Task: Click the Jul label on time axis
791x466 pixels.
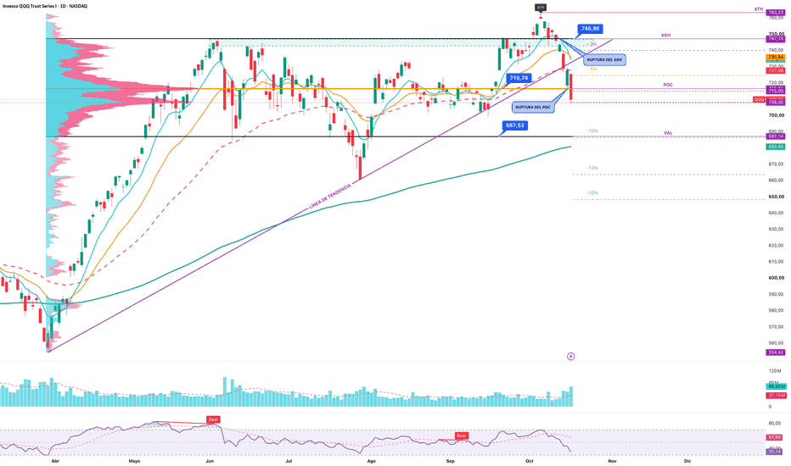Action: tap(289, 461)
